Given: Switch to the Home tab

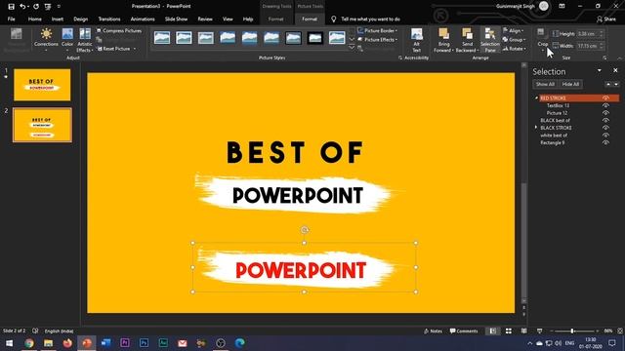Looking at the screenshot, I should pos(35,19).
